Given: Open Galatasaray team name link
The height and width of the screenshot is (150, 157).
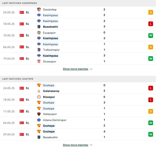Looking at the screenshot, I should 51,91.
